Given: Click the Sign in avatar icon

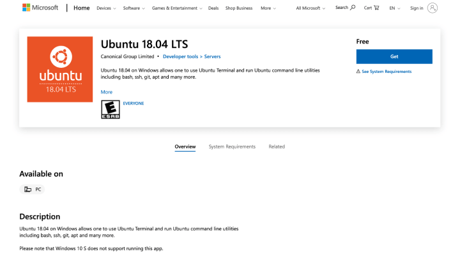Looking at the screenshot, I should coord(432,8).
